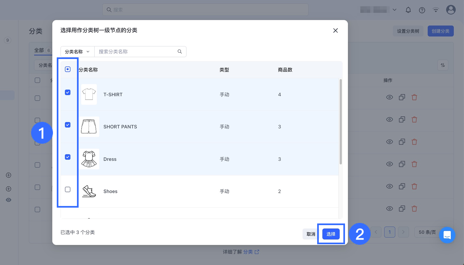Click the next page arrow

[403, 232]
